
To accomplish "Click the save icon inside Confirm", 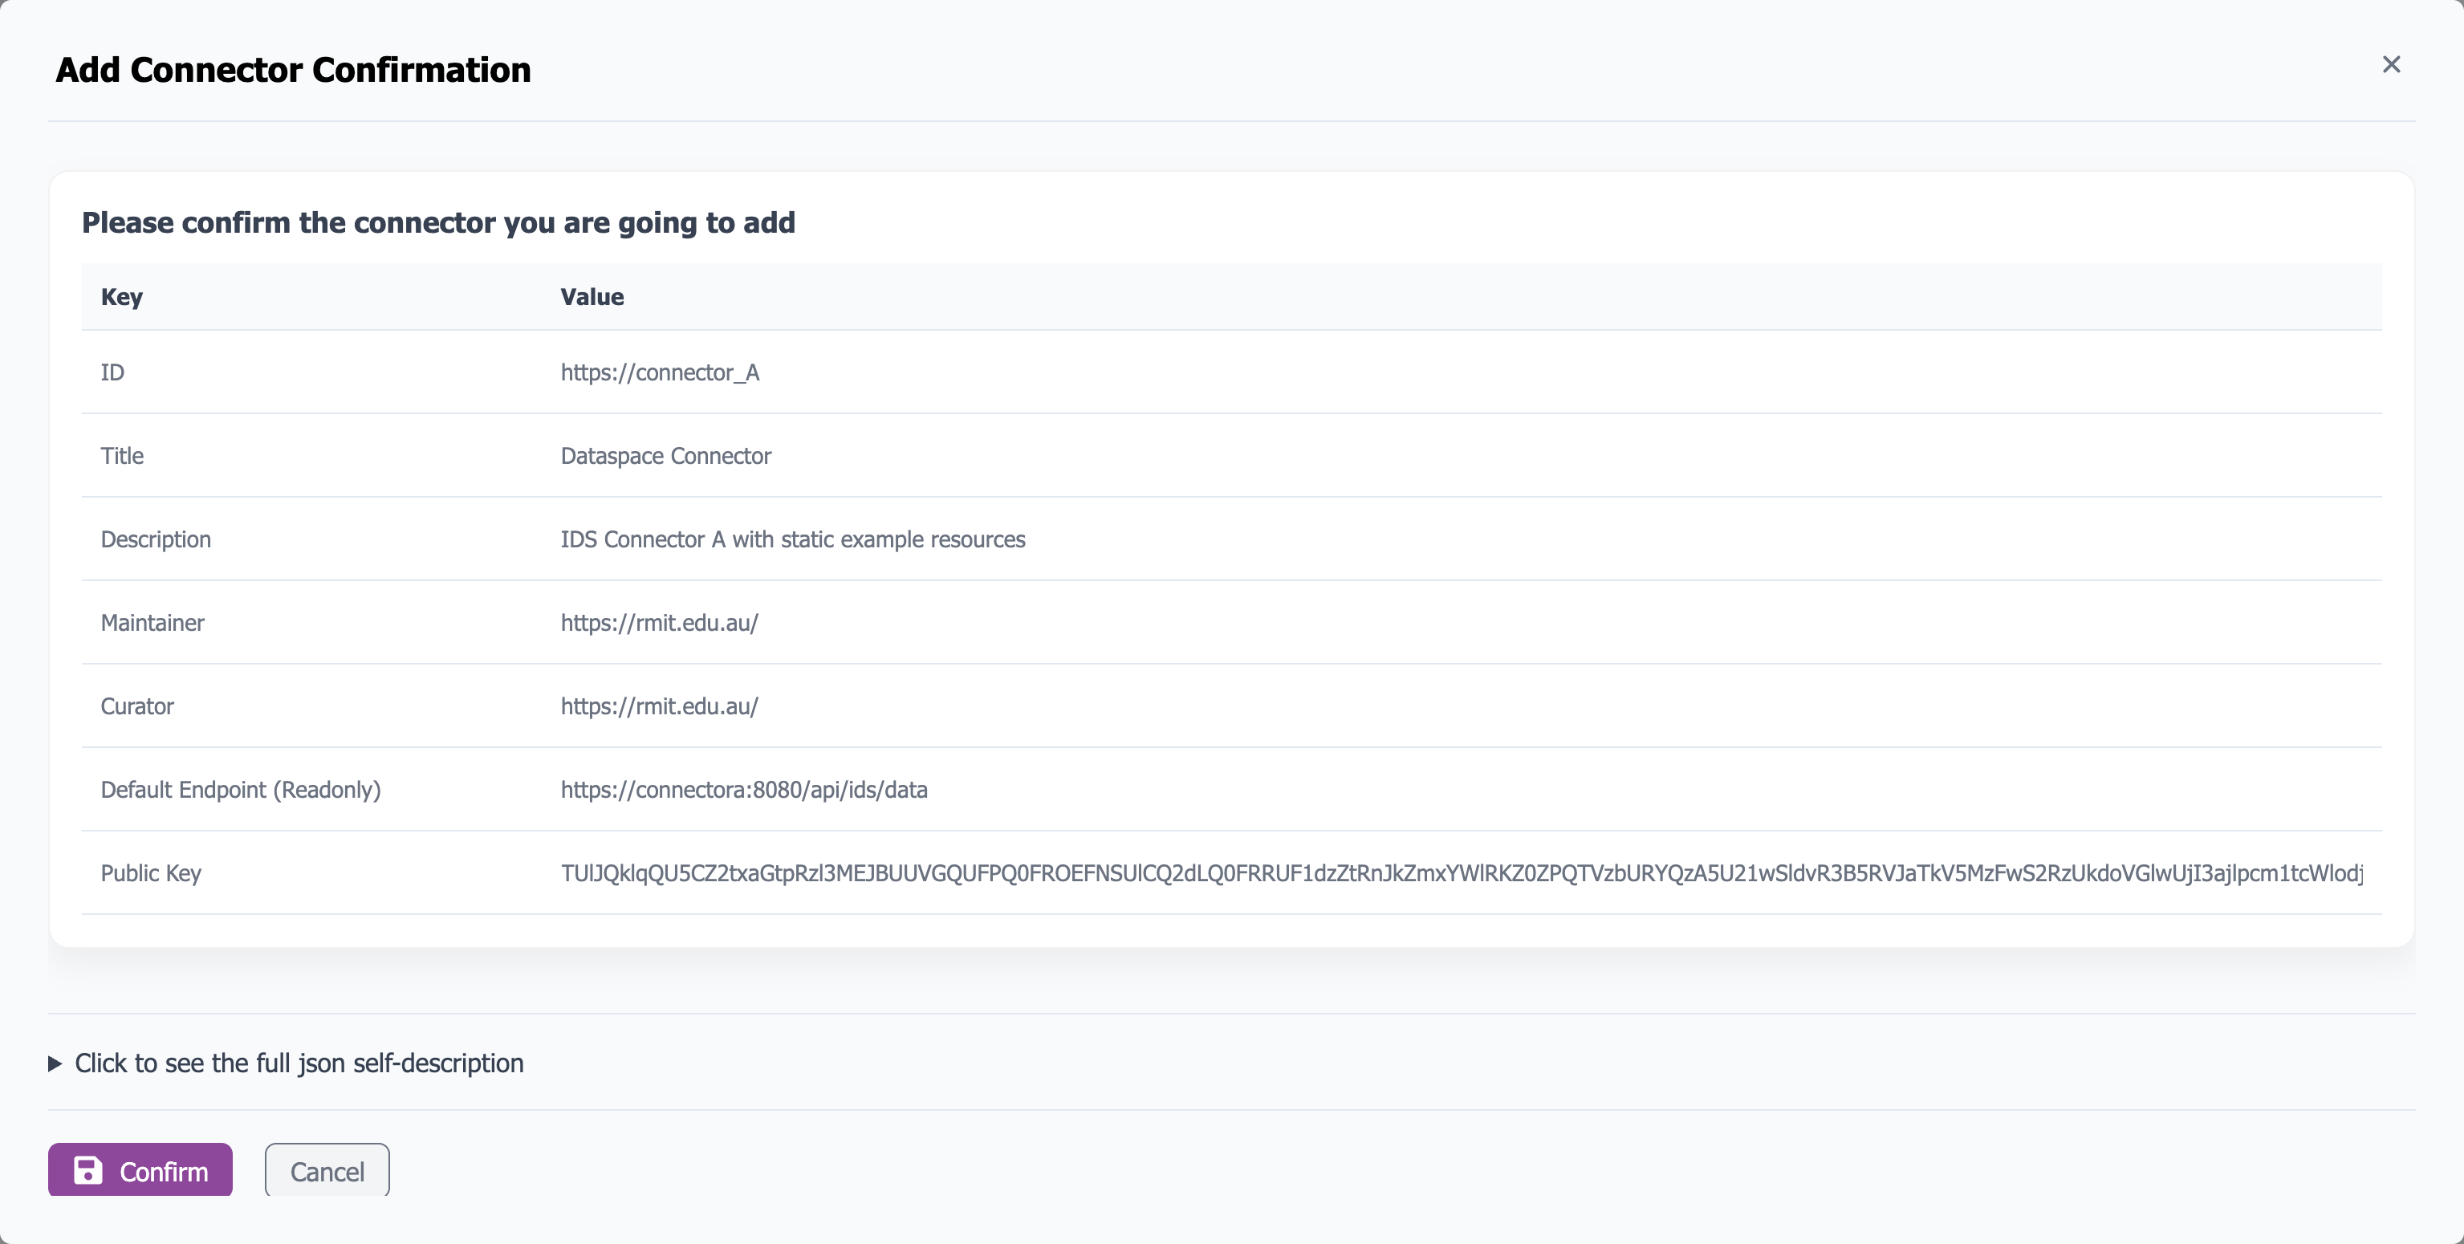I will pyautogui.click(x=88, y=1170).
